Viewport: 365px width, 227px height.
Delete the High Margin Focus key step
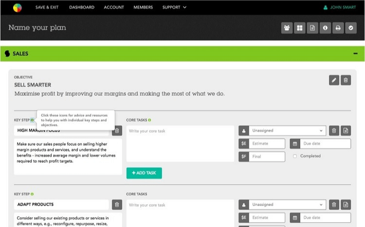(x=117, y=130)
